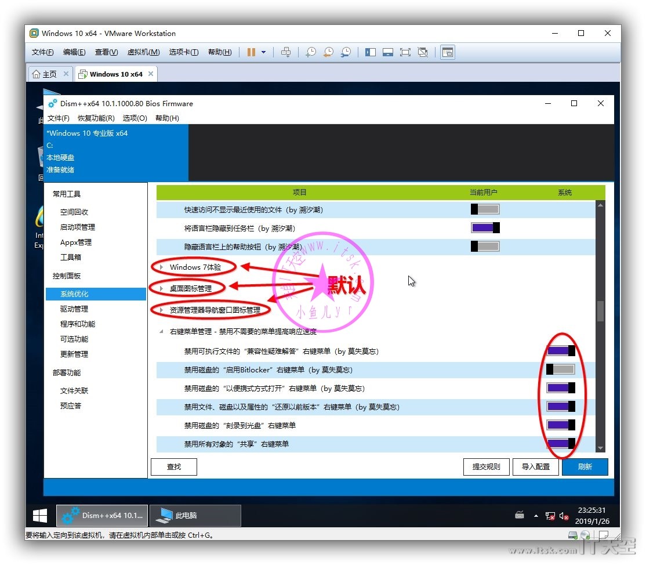Toggle 快速访问不显示最近使用的文件 switch
The image size is (646, 565).
[x=485, y=209]
